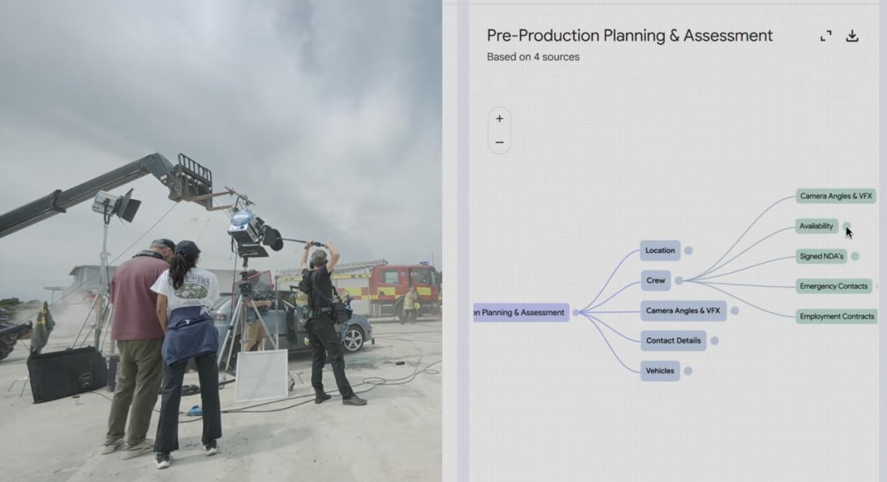Expand the Location node's children
This screenshot has height=482, width=887.
click(x=688, y=250)
